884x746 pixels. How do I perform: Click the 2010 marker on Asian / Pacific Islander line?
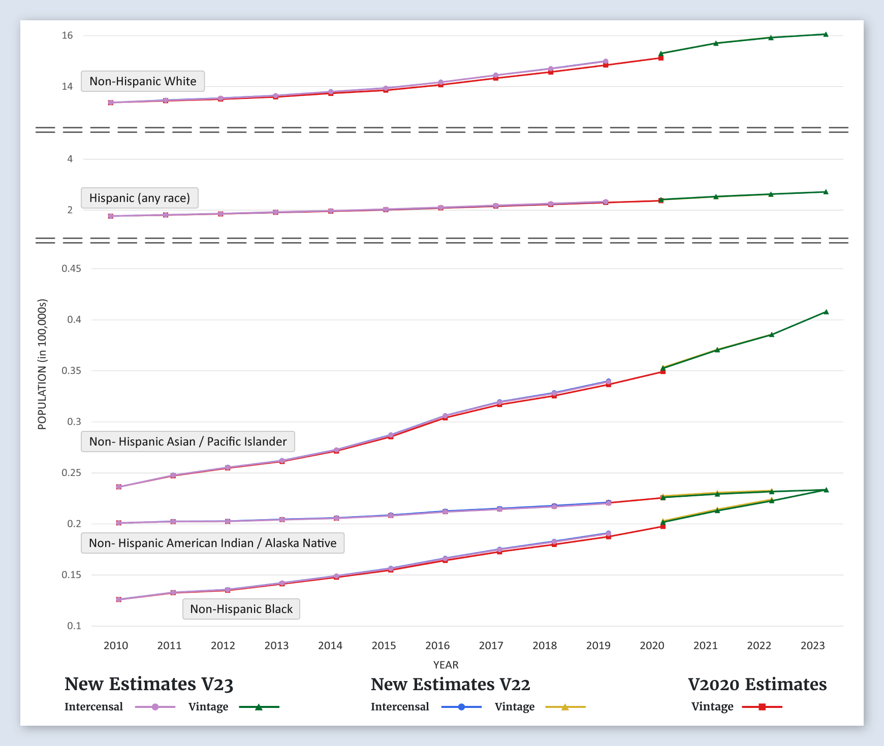tap(119, 487)
